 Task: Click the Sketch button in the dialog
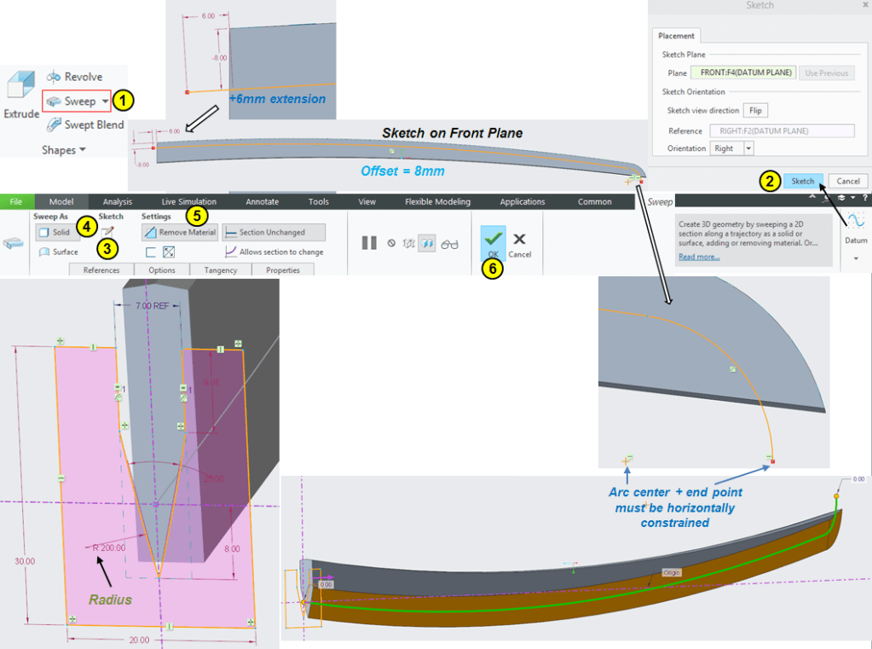[x=802, y=181]
